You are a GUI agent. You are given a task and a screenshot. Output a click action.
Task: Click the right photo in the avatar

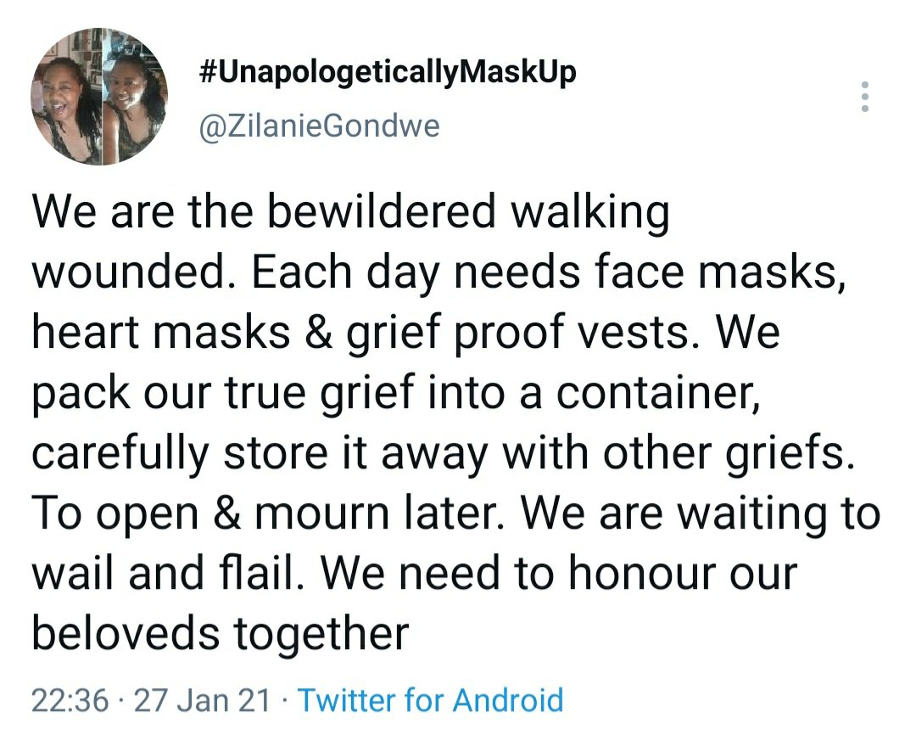tap(134, 96)
